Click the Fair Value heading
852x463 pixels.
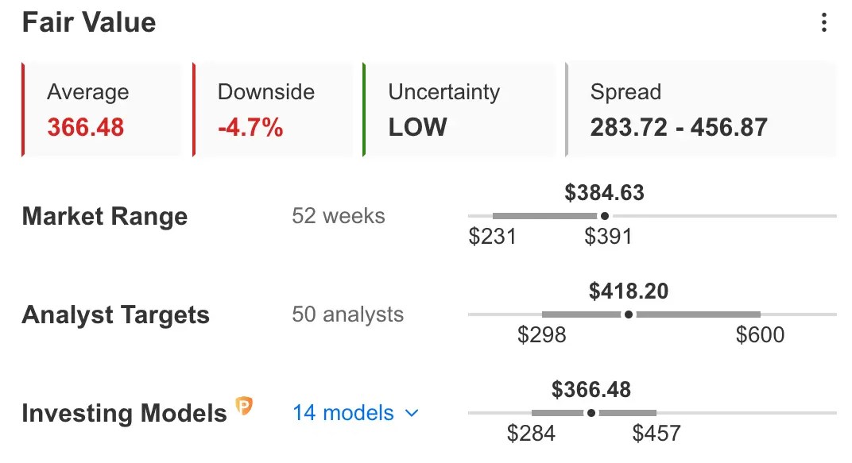[89, 23]
